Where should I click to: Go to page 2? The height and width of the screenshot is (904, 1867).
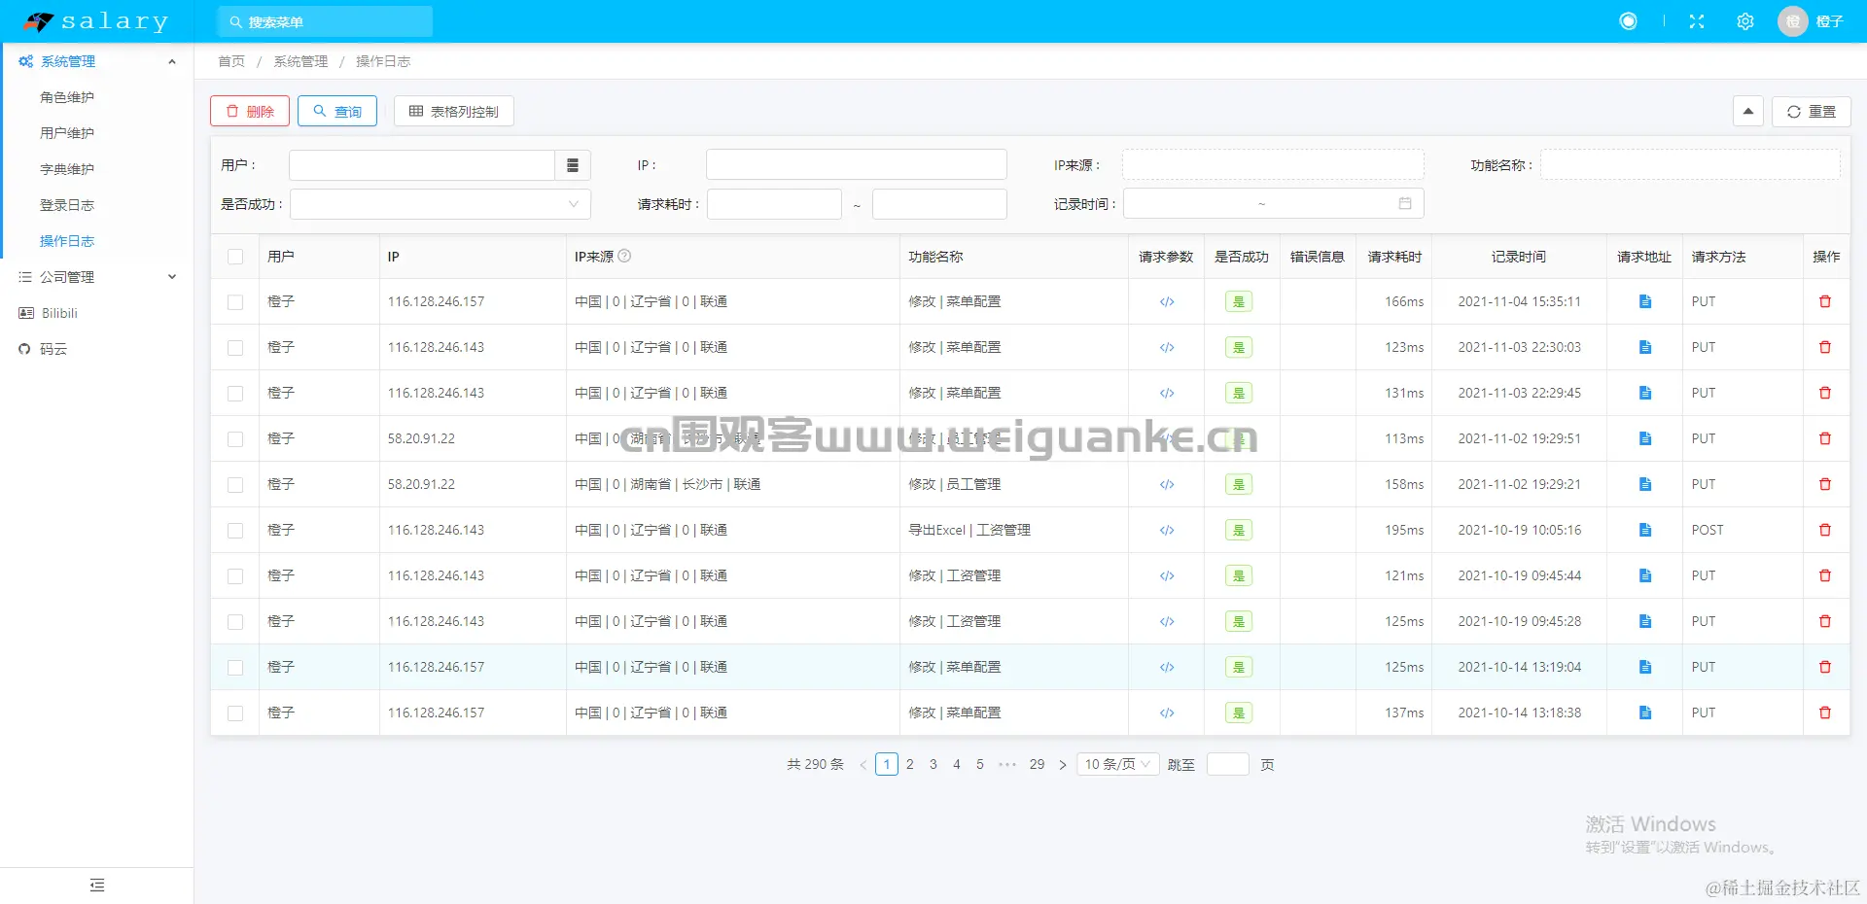pyautogui.click(x=910, y=765)
